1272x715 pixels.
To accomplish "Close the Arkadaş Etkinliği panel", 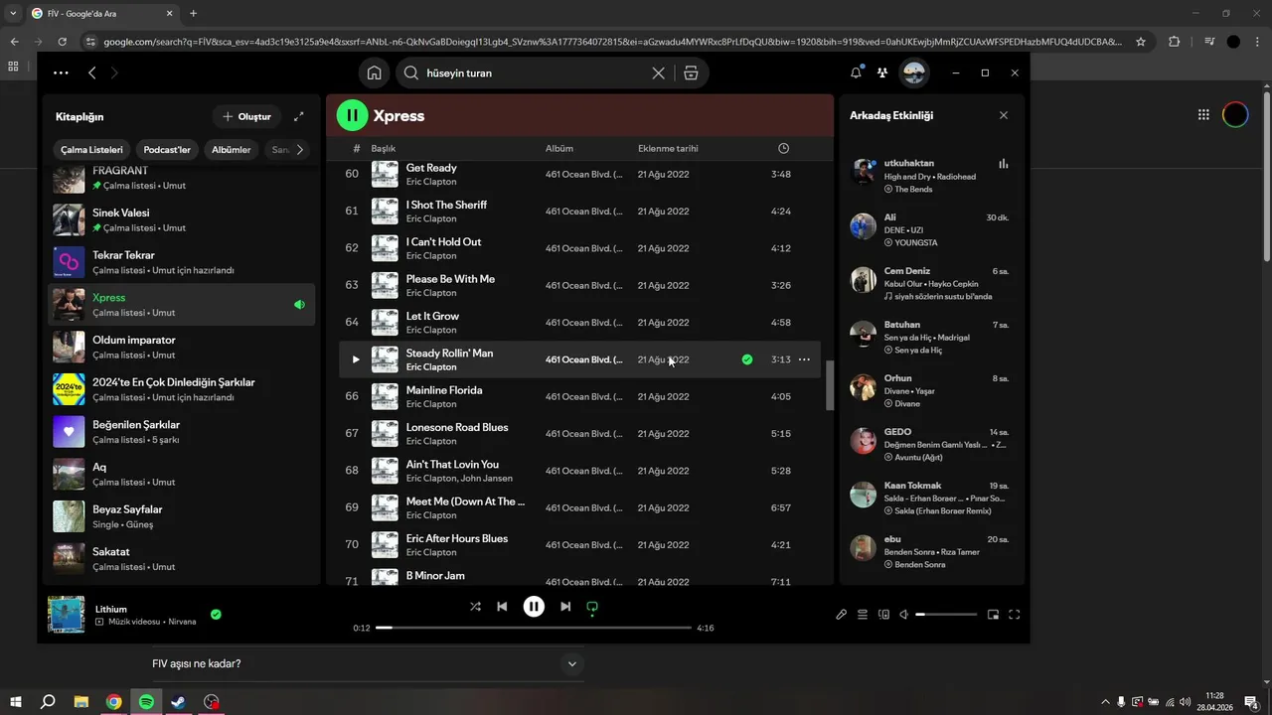I will click(1003, 115).
